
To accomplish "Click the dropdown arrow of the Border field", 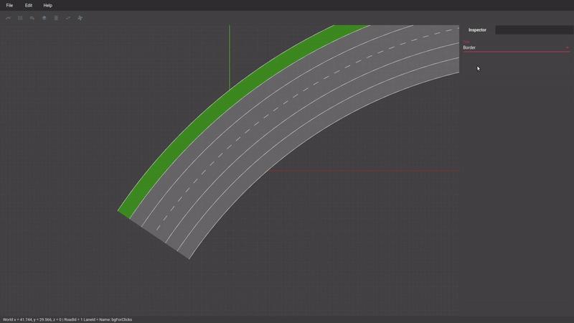I will coord(567,47).
